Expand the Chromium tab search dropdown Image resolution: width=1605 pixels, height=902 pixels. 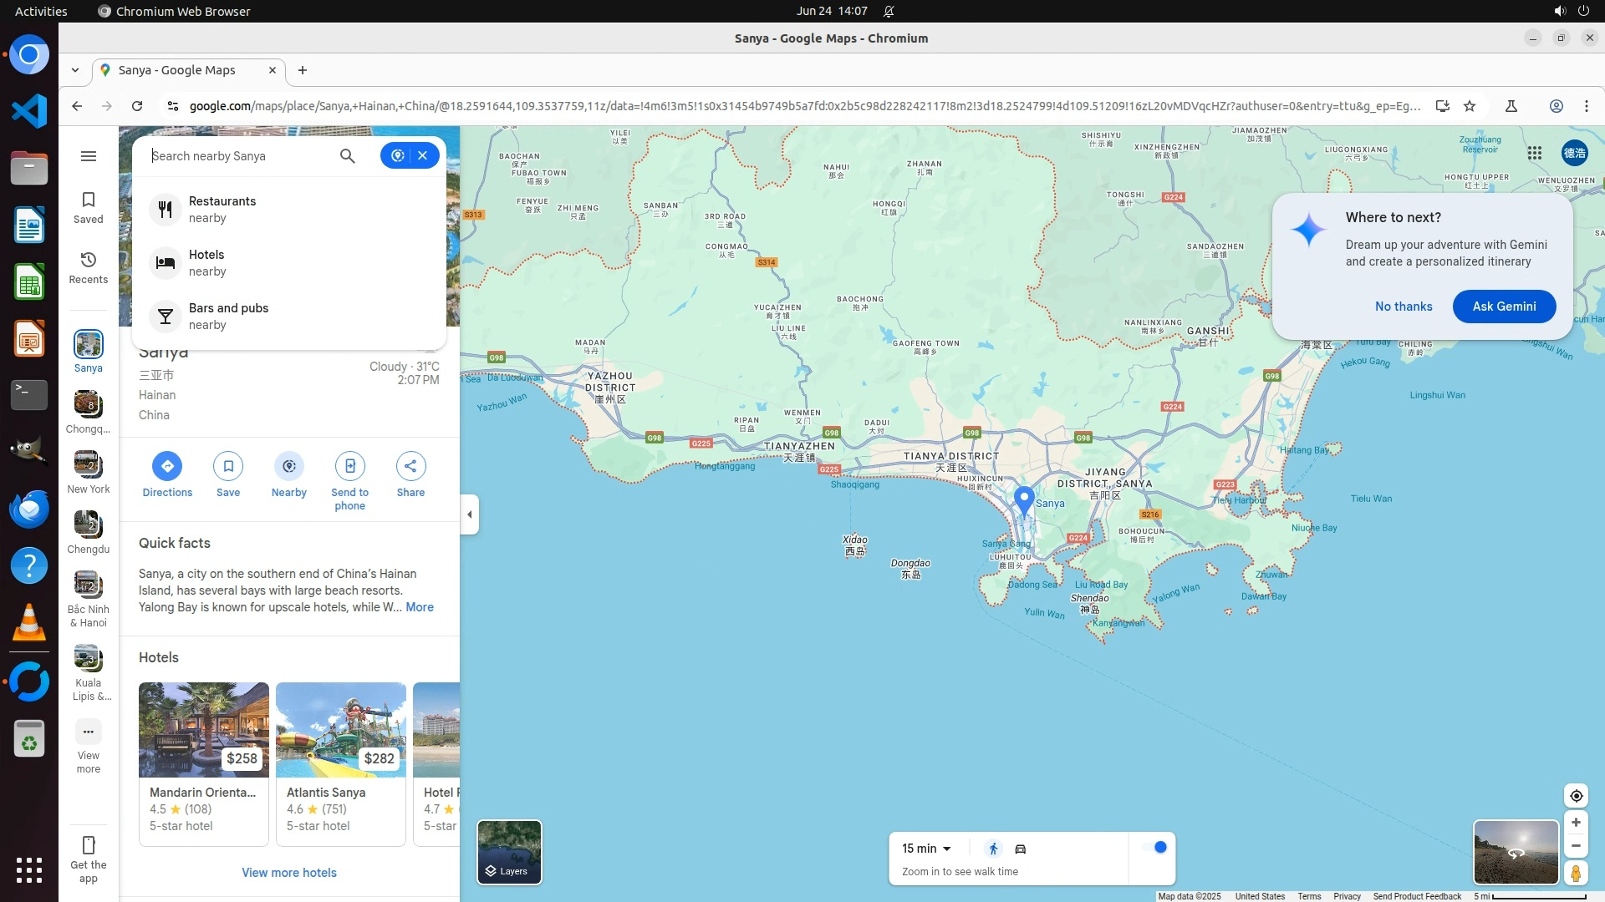75,70
